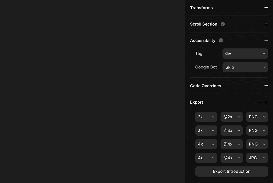Click the Export Introduction button

point(231,171)
